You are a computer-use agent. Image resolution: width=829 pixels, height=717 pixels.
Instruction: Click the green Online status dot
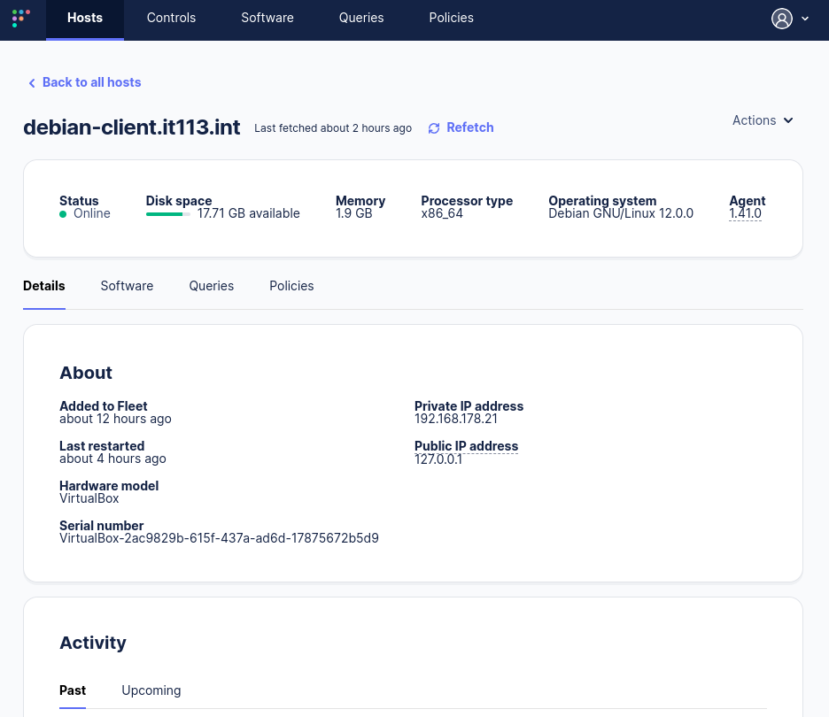(63, 214)
